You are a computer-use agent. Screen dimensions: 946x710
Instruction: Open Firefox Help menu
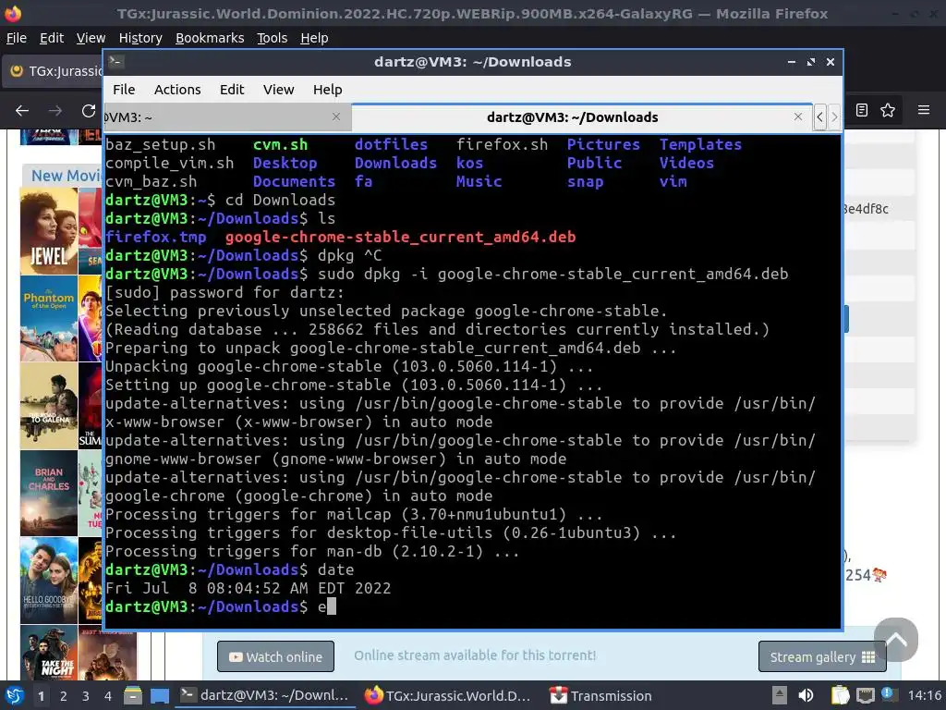[314, 38]
